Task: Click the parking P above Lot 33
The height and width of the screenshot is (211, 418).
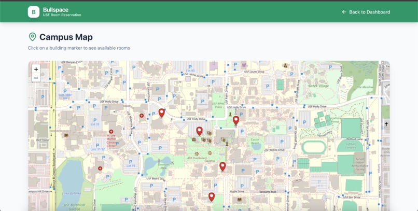Action: (x=94, y=120)
